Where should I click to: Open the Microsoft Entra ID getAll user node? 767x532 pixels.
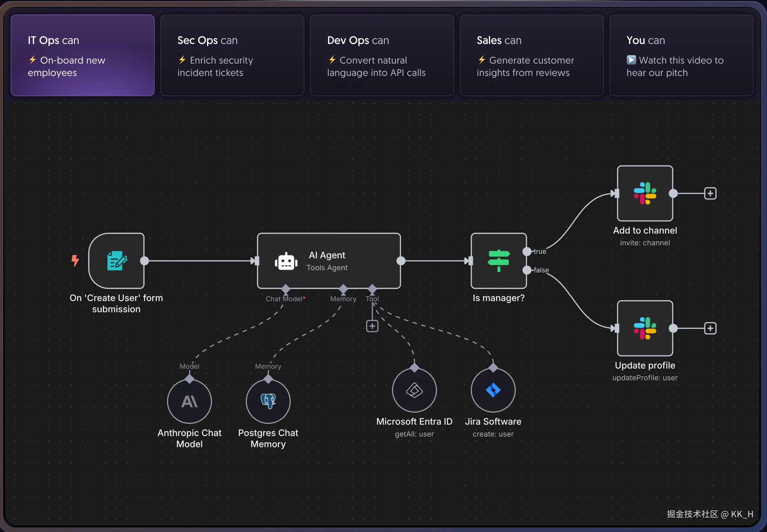click(414, 390)
